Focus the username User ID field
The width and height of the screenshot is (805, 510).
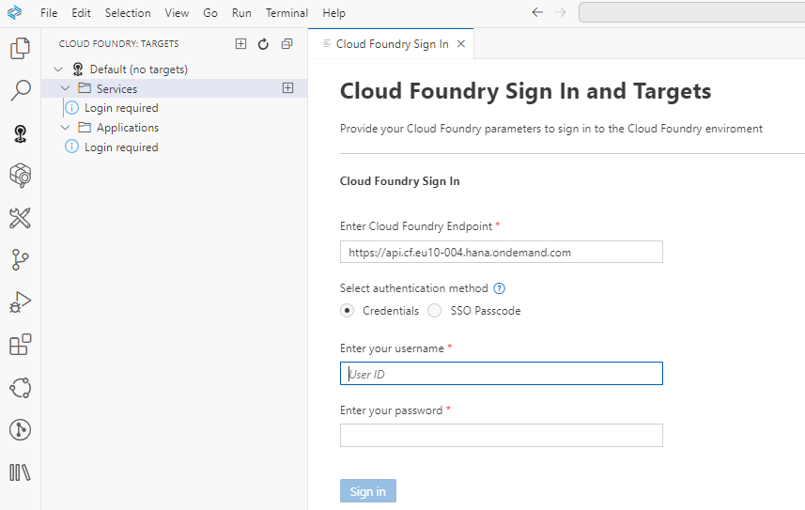[501, 374]
